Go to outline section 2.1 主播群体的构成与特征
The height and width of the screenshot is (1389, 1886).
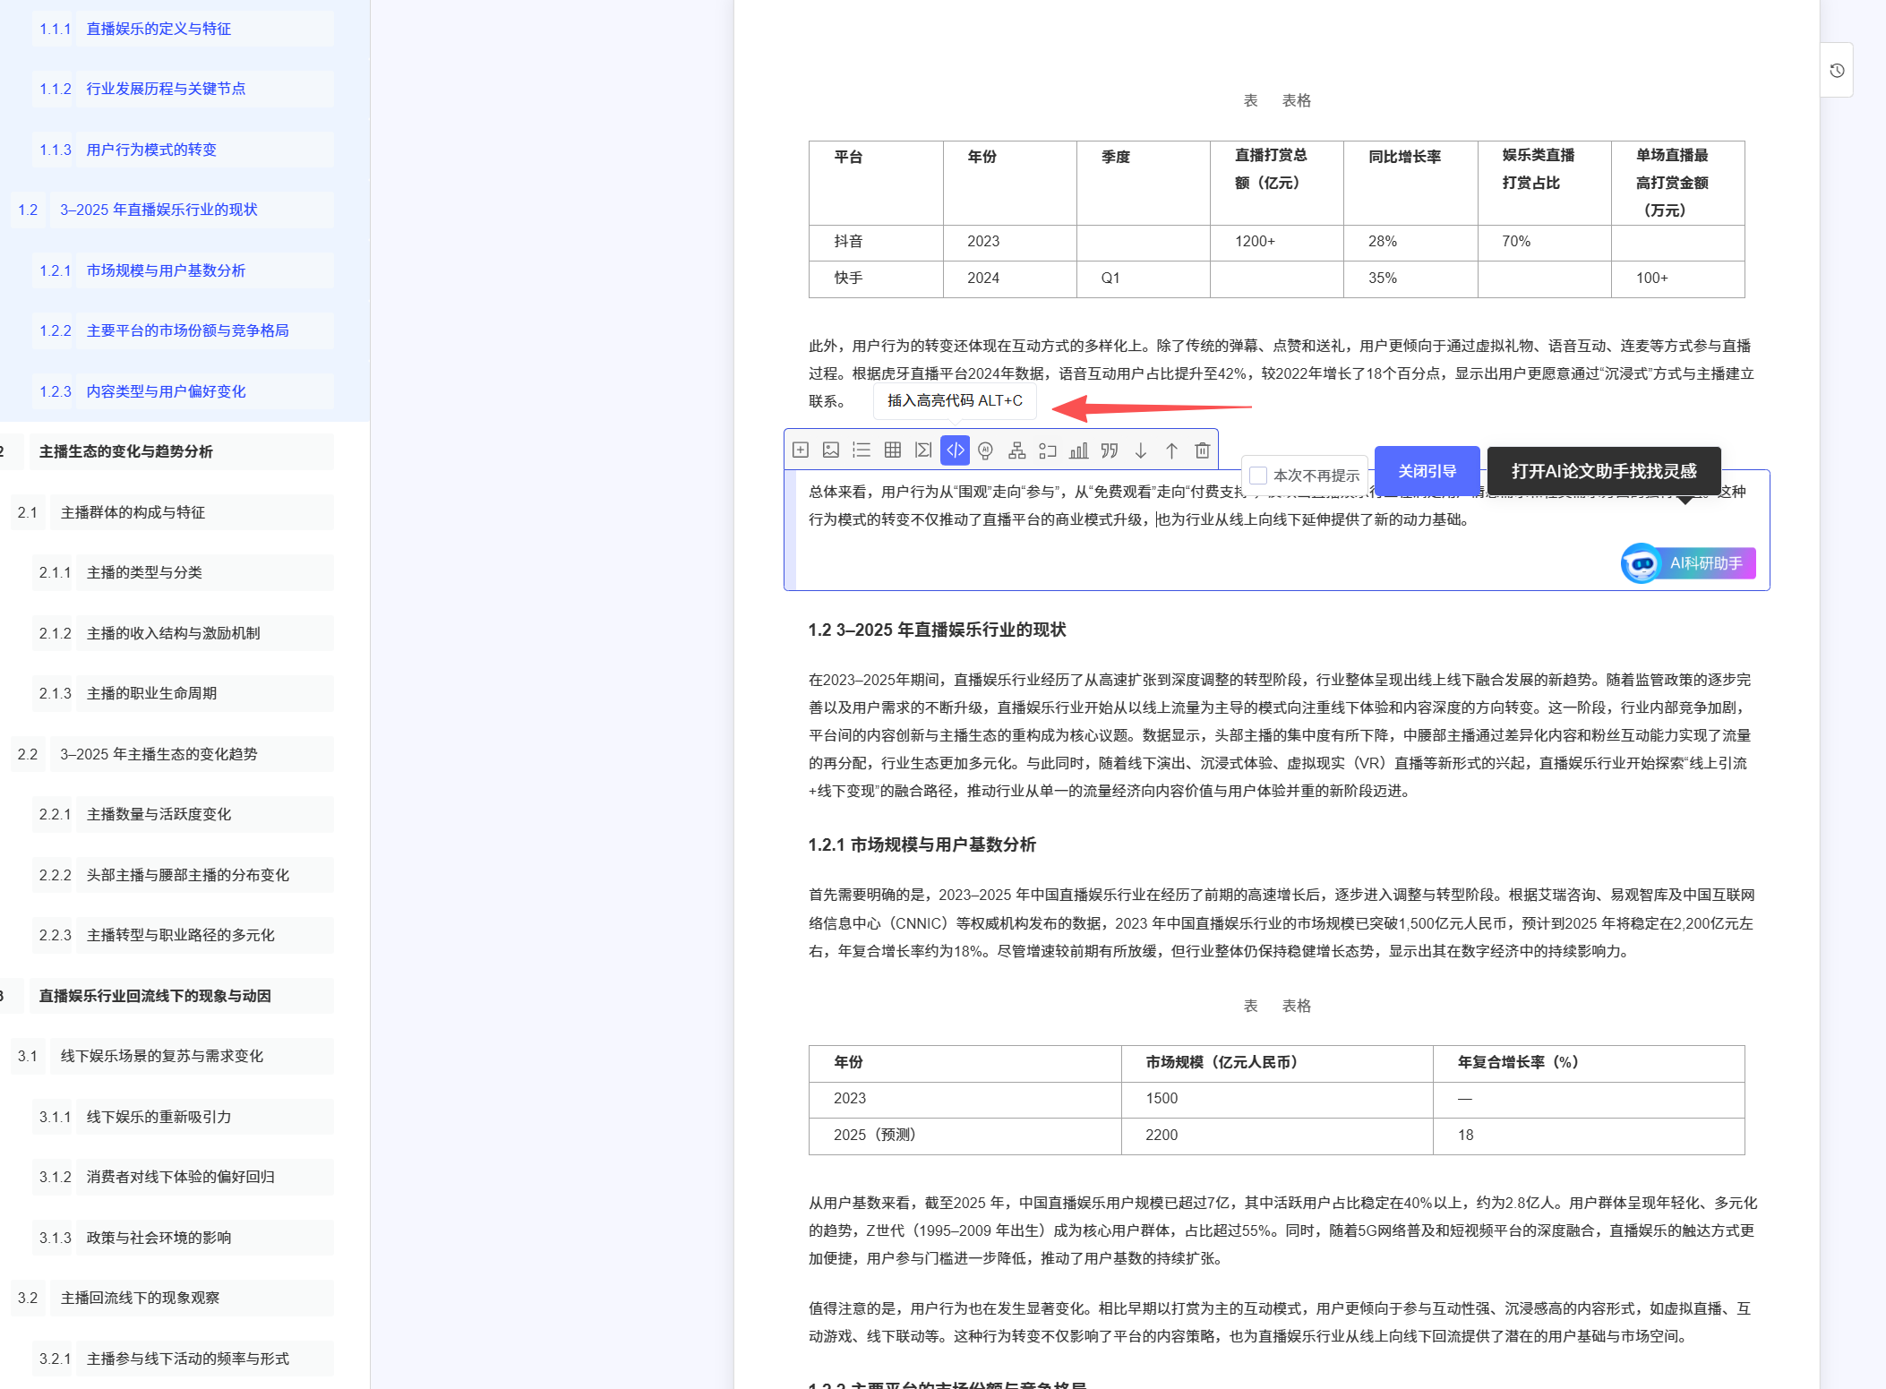point(133,512)
